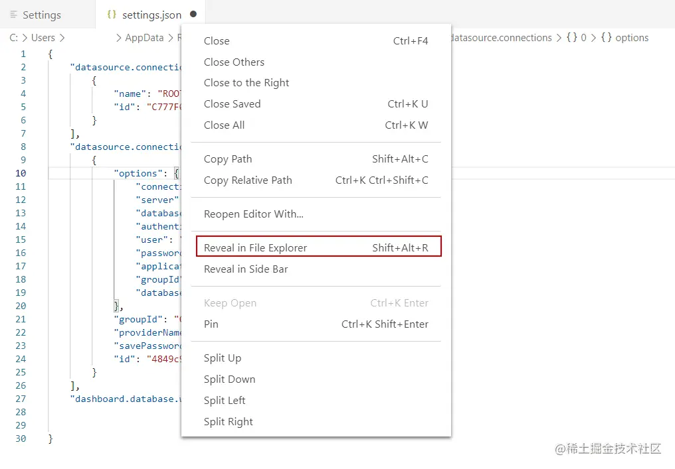
Task: Click the JSON icon on the settings.json tab
Action: 113,13
